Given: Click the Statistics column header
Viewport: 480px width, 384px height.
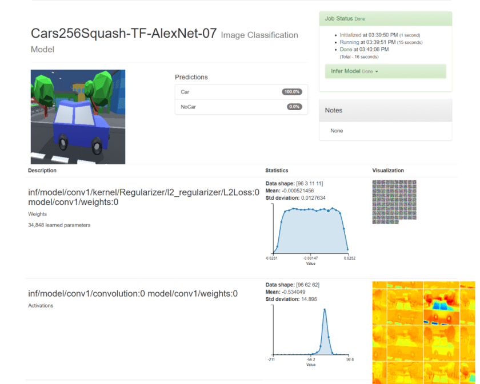Looking at the screenshot, I should (x=277, y=171).
